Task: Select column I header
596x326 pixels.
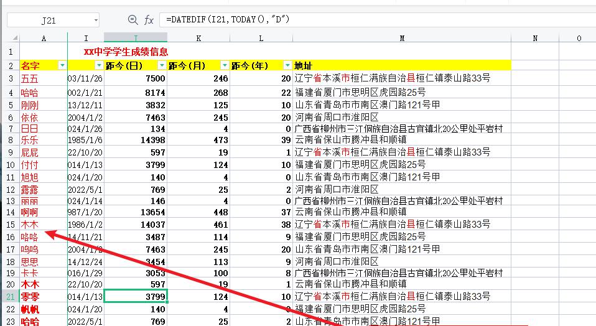Action: pos(86,38)
